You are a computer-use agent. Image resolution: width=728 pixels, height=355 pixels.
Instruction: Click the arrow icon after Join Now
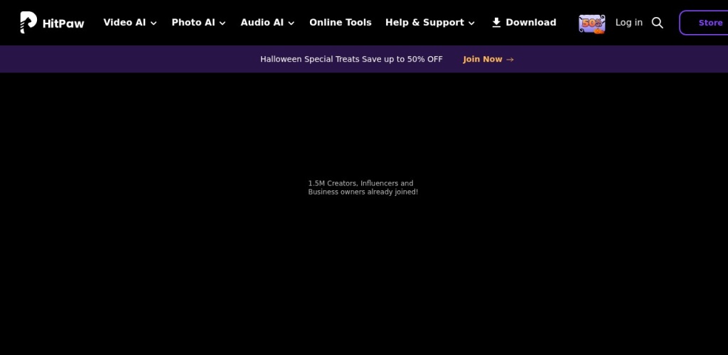pos(510,60)
